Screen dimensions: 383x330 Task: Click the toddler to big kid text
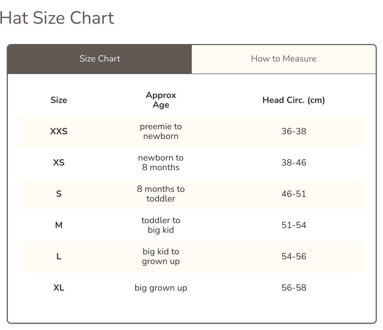tap(161, 225)
